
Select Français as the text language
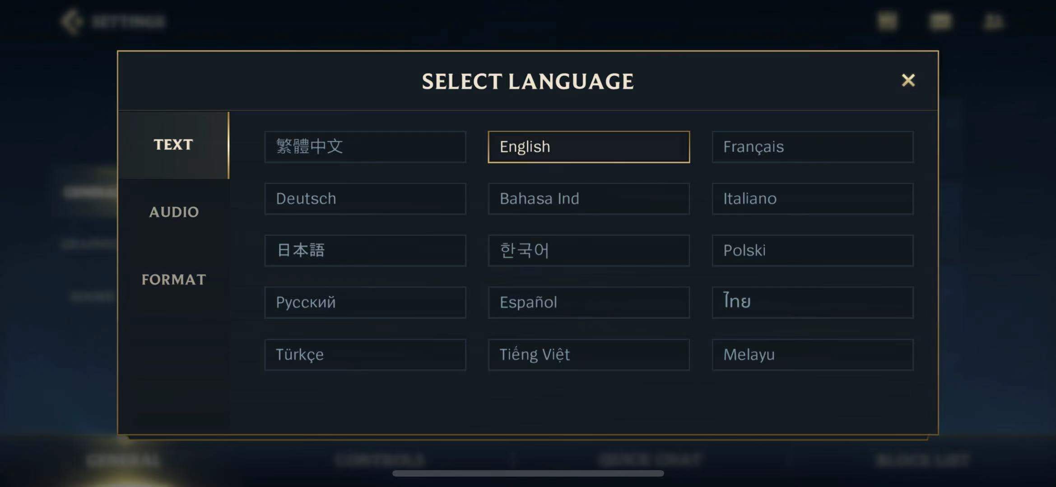(812, 147)
